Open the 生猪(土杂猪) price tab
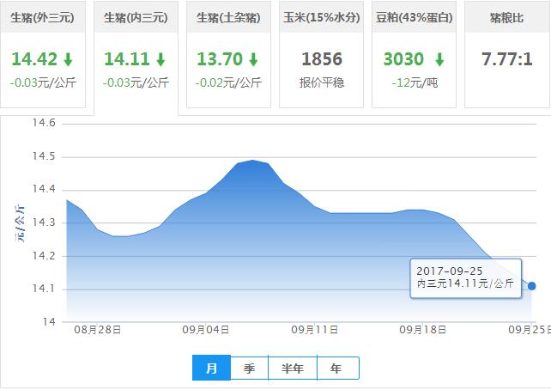This screenshot has height=390, width=551. click(x=228, y=18)
